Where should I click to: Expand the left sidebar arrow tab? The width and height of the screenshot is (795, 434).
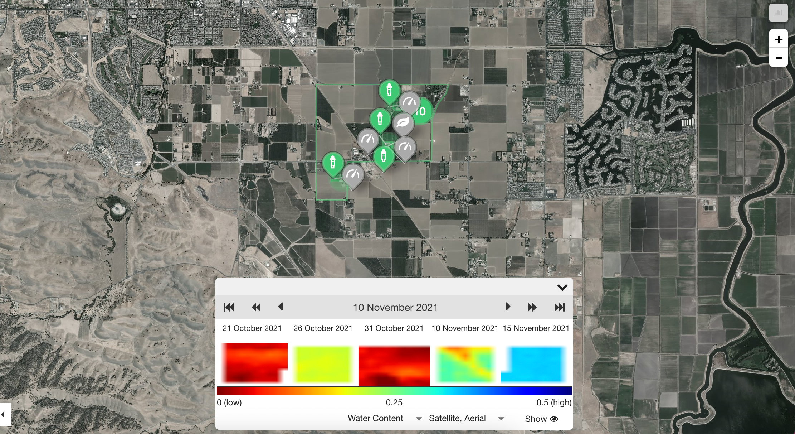tap(5, 415)
